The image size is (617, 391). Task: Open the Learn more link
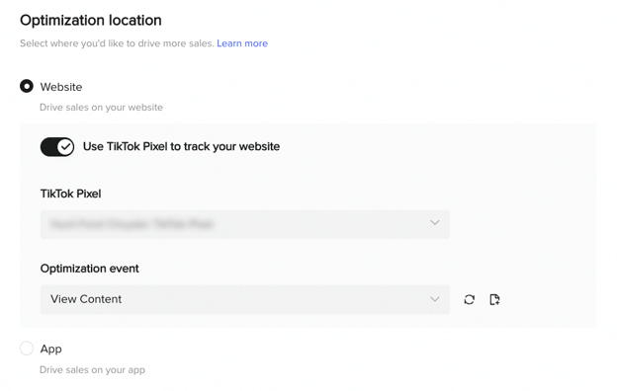pos(242,43)
